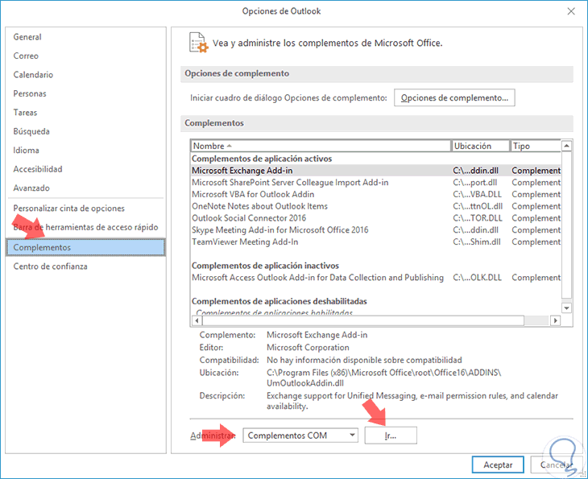
Task: Click the C:\...VBA.DLL location cell
Action: pos(477,194)
